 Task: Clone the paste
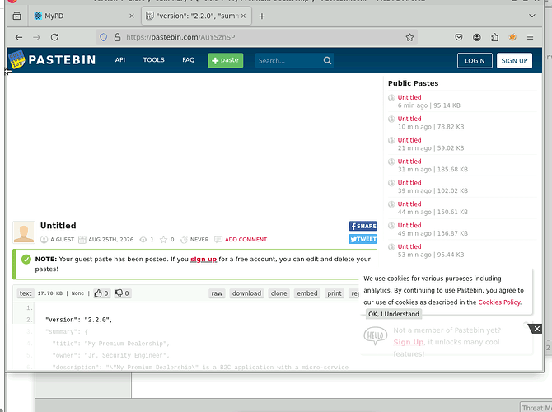[x=278, y=293]
